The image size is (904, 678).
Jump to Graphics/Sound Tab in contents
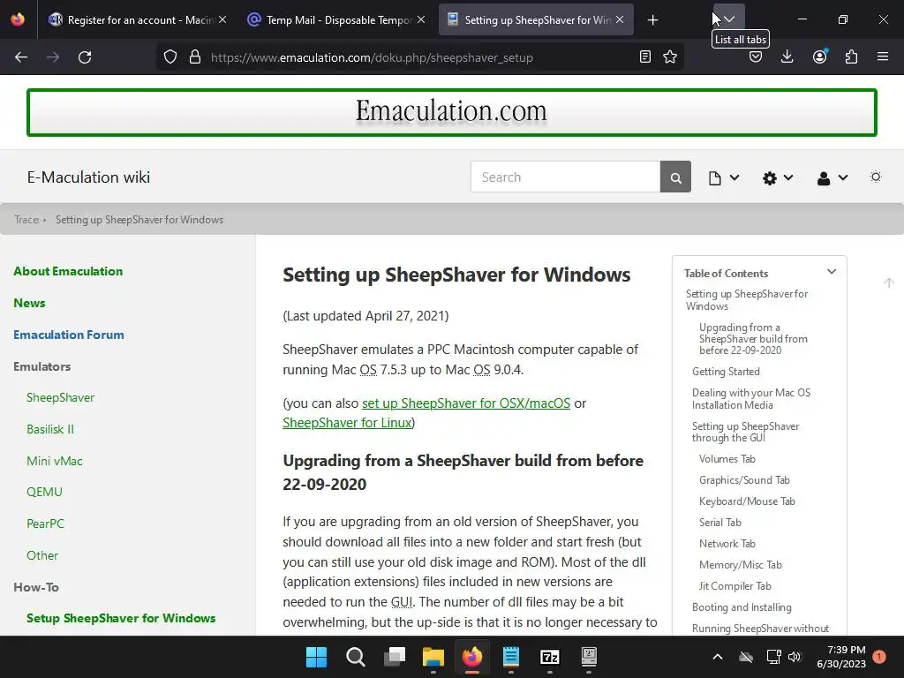point(744,480)
